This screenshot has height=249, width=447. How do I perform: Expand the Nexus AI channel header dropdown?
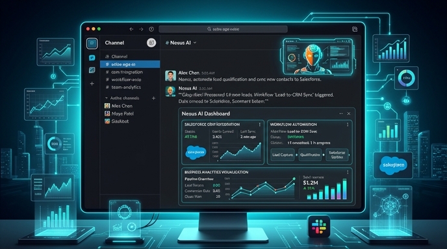click(x=195, y=43)
